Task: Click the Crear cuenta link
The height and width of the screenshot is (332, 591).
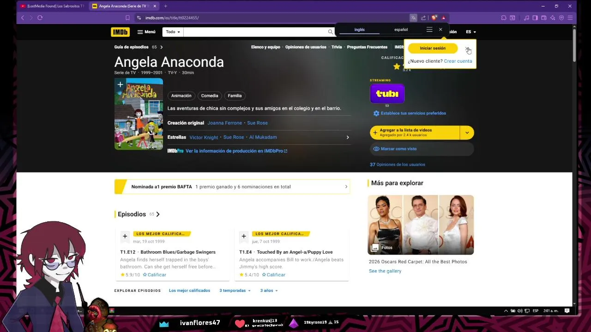Action: [458, 61]
